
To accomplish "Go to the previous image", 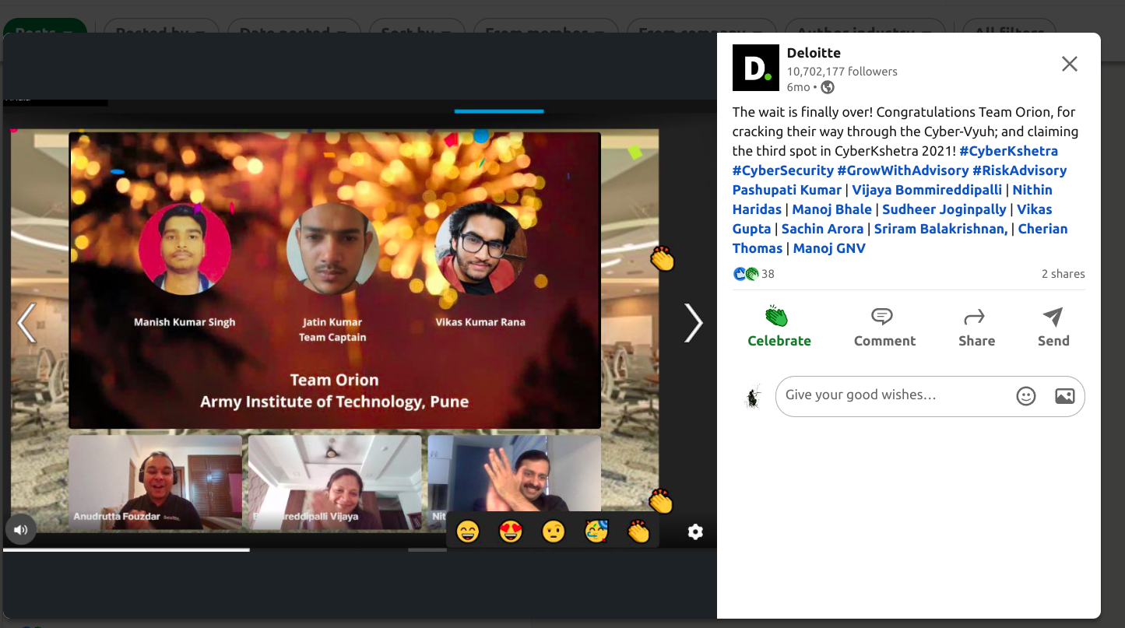I will [x=26, y=323].
